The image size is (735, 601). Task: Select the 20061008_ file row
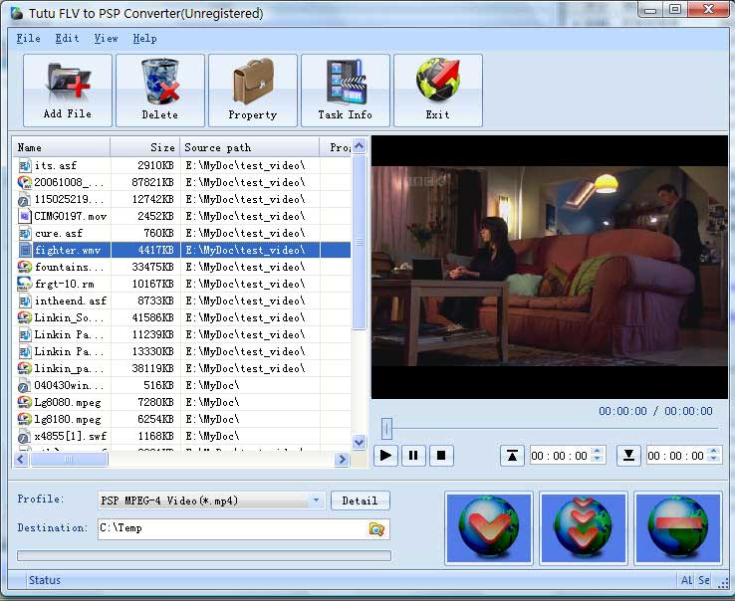183,182
